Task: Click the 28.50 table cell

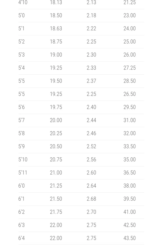Action: pos(129,81)
